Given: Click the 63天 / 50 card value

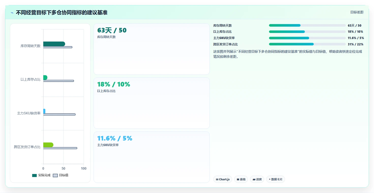Looking at the screenshot, I should (112, 30).
